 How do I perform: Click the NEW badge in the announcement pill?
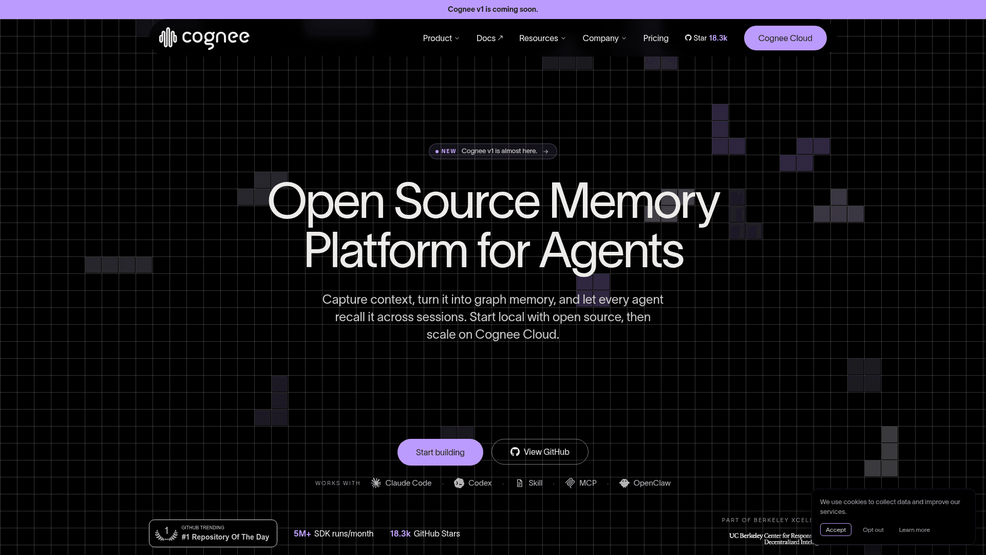448,152
